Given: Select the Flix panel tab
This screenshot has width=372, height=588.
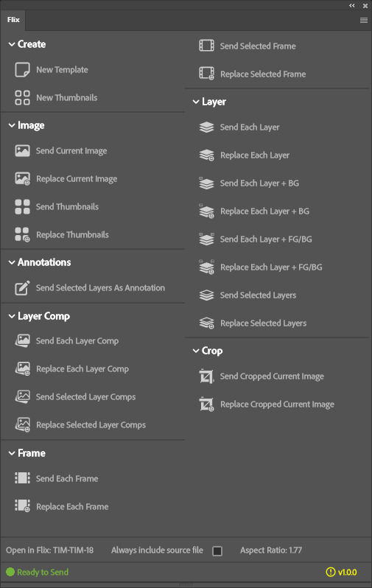Looking at the screenshot, I should point(13,20).
